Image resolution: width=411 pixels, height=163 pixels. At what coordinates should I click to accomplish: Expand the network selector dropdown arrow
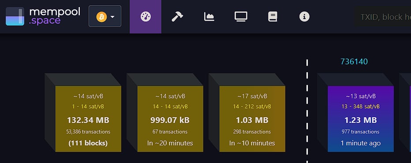coord(112,17)
